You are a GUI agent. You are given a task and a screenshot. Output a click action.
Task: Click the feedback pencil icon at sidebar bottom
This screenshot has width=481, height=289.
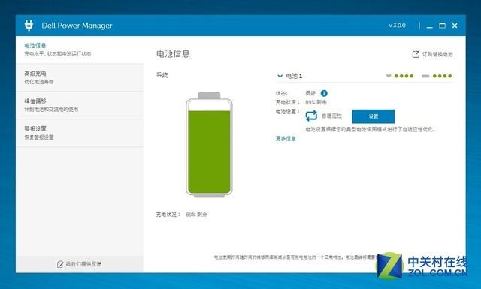[60, 264]
